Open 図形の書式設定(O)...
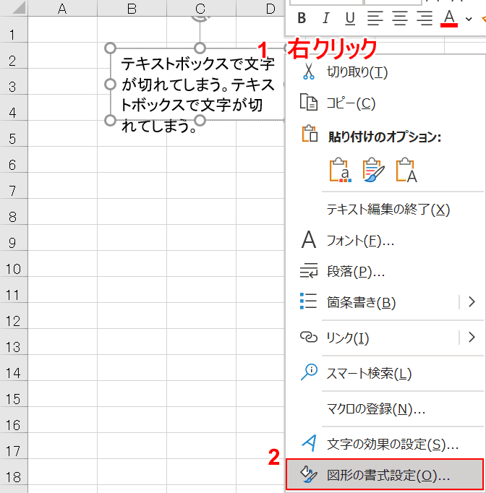Viewport: 486px width, 493px height. (385, 475)
